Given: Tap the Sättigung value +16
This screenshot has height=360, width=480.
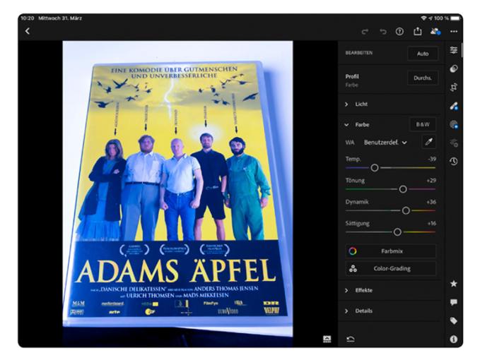Looking at the screenshot, I should 432,223.
